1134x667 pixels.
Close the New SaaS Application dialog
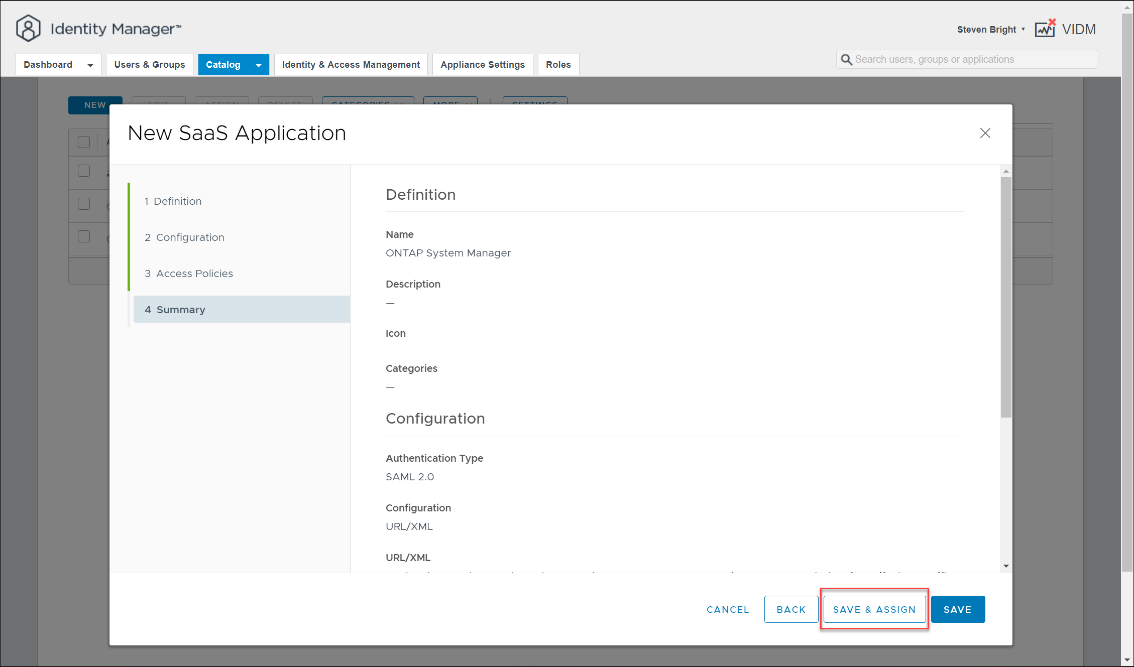coord(985,133)
